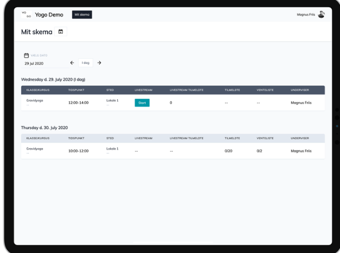The width and height of the screenshot is (340, 253).
Task: Click livestream tilmeldte count 0
Action: point(171,103)
